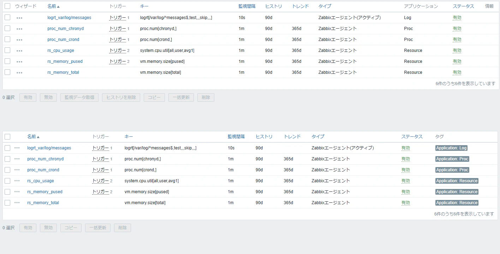Tick checkbox for logrt_var/log/messages in upper table
This screenshot has height=254, width=500.
pyautogui.click(x=7, y=17)
